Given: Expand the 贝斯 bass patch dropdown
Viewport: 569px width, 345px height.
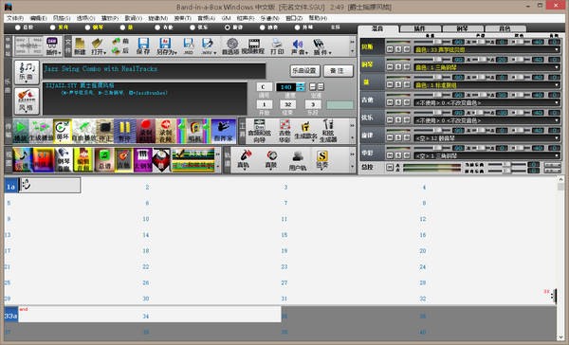Looking at the screenshot, I should [557, 49].
